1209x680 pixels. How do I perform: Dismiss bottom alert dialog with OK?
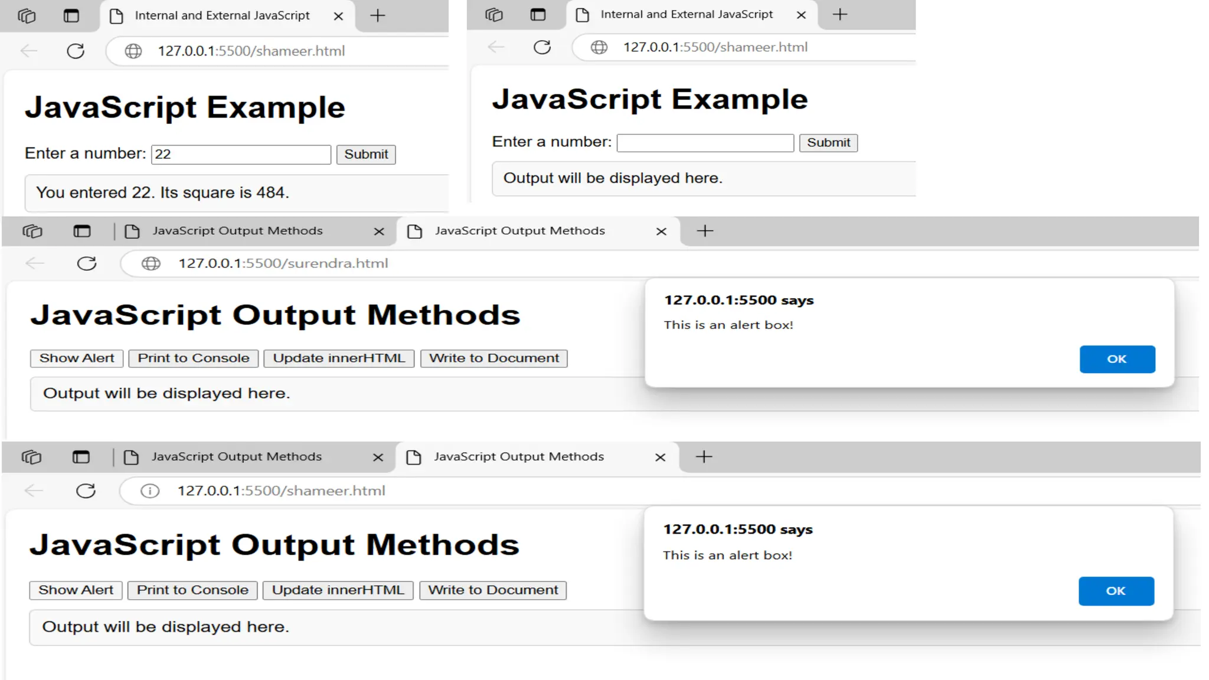1116,591
